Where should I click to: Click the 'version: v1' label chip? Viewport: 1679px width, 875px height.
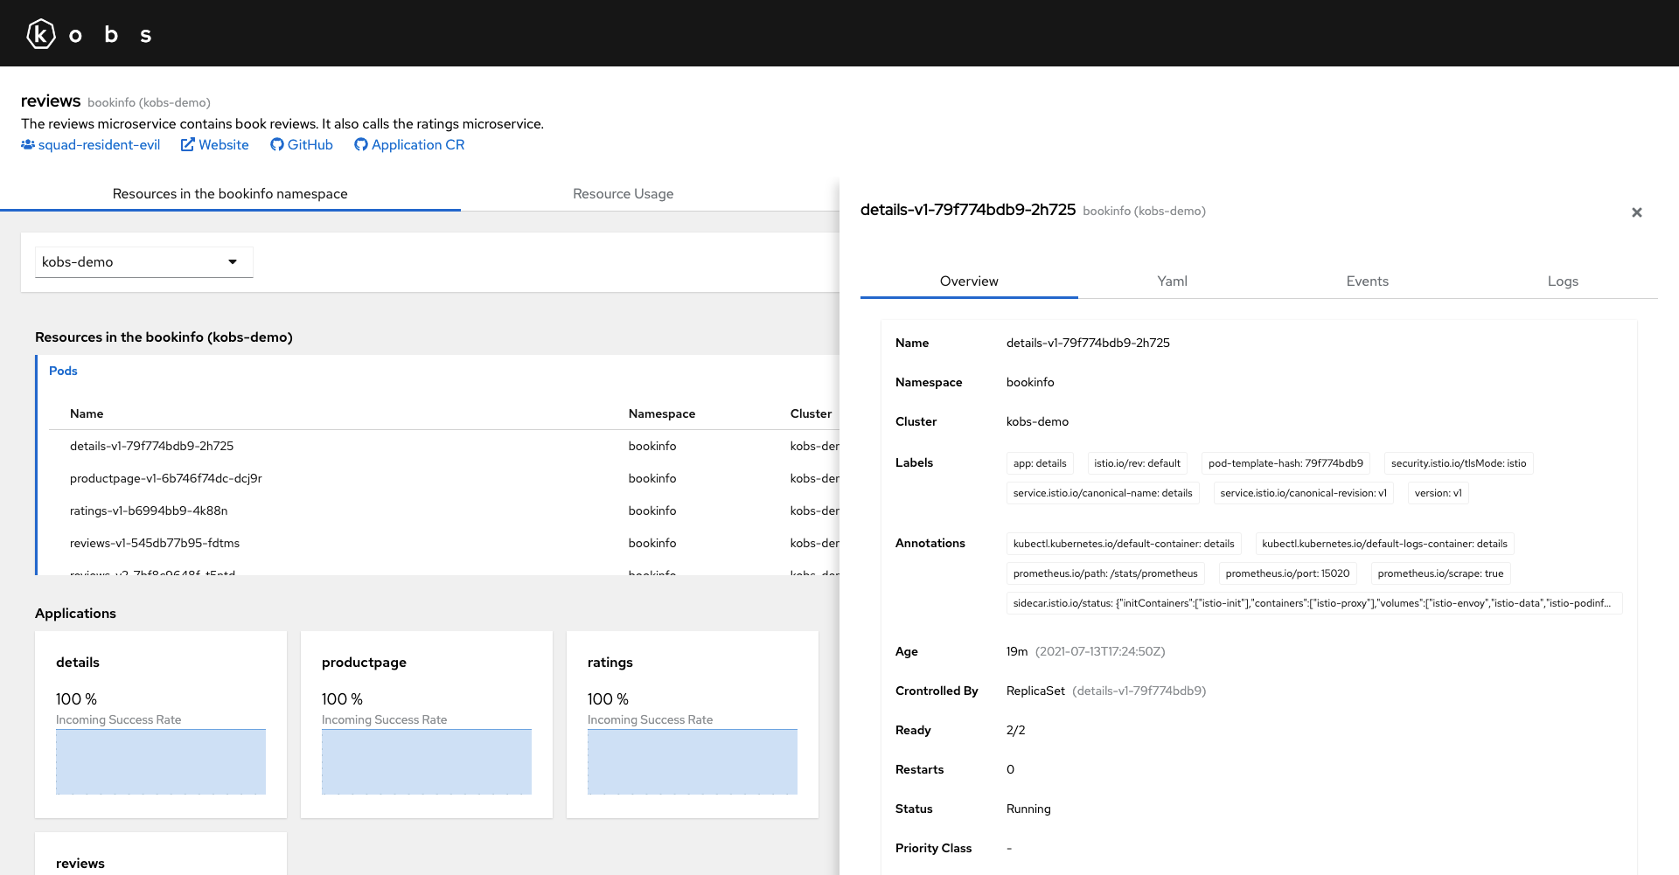tap(1438, 494)
